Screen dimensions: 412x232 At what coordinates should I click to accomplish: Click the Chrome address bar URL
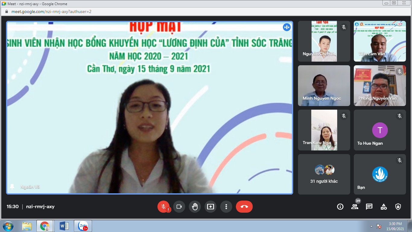(51, 12)
